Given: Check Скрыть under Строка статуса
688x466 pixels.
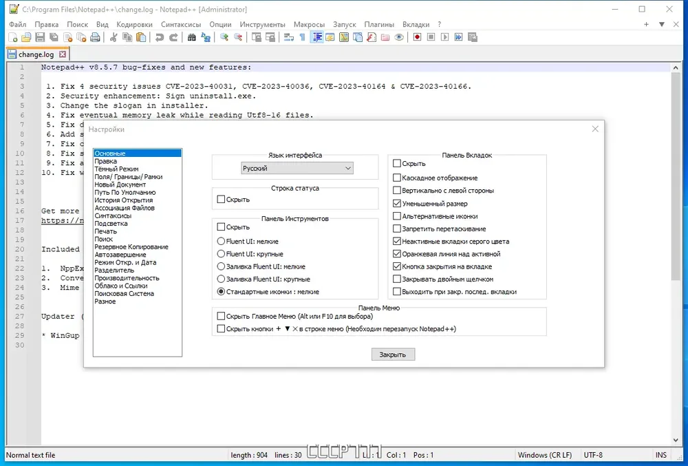Looking at the screenshot, I should pyautogui.click(x=221, y=199).
